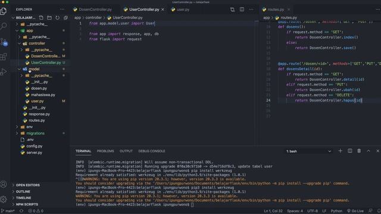Expand the NPM SCRIPTS section
381x214 pixels.
[27, 204]
